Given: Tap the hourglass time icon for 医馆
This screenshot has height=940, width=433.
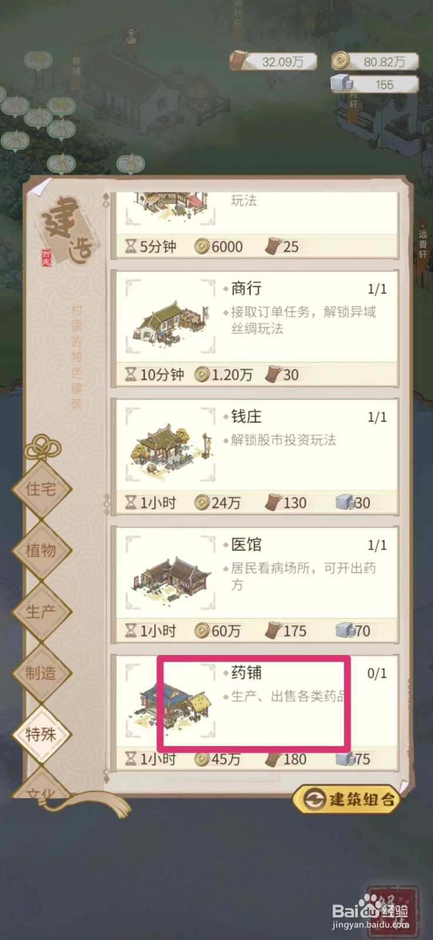Looking at the screenshot, I should (130, 631).
